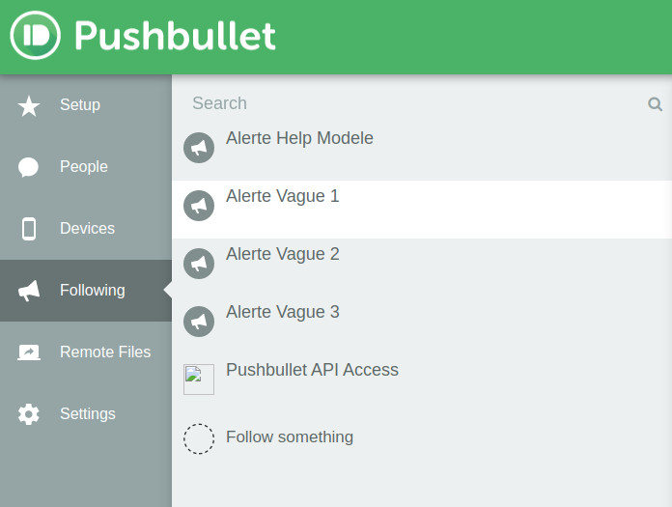This screenshot has width=672, height=507.
Task: Click the Remote Files laptop icon
Action: (29, 352)
